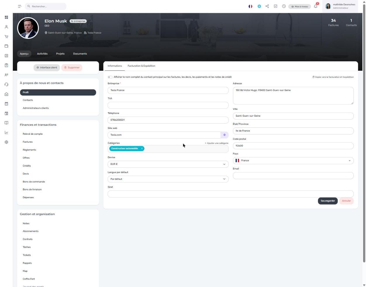Toggle the show full contact name switch
Viewport: 366px width, 287px height.
tap(110, 77)
